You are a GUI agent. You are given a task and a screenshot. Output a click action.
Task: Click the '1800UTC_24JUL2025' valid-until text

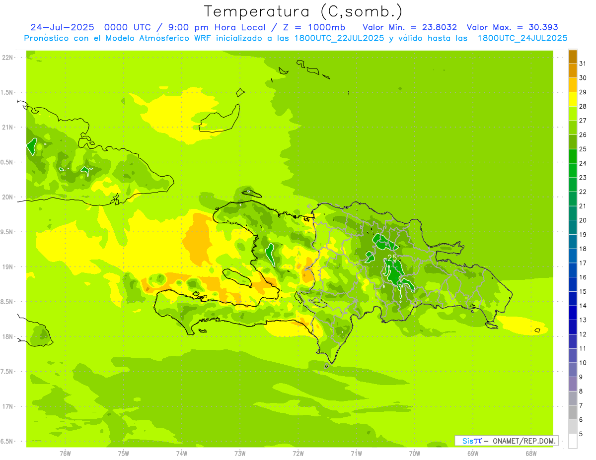(522, 38)
